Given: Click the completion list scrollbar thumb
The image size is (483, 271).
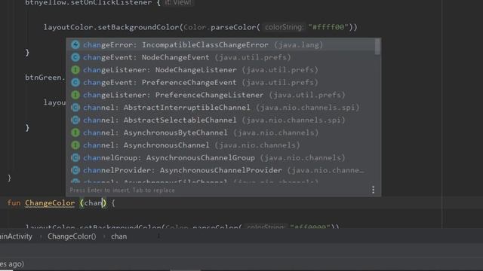Looking at the screenshot, I should [x=377, y=47].
